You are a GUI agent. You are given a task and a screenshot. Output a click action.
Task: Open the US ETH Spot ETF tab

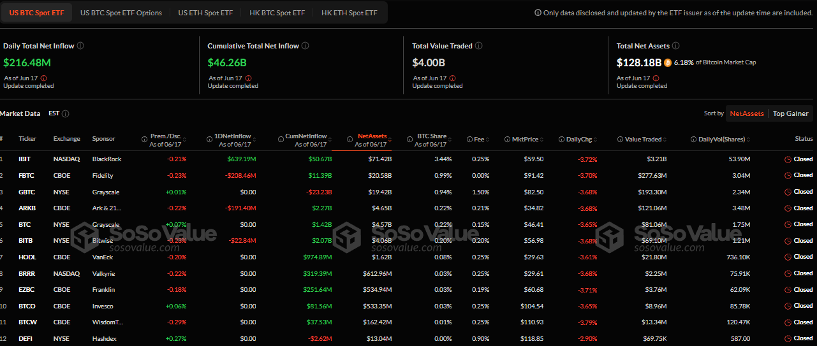[x=205, y=13]
